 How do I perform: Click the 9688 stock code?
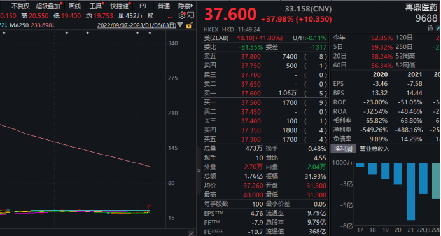(x=426, y=18)
